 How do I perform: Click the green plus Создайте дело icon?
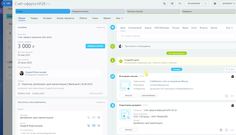click(x=121, y=61)
